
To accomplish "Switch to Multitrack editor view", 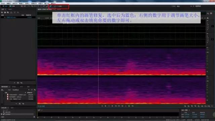I will tap(12, 6).
